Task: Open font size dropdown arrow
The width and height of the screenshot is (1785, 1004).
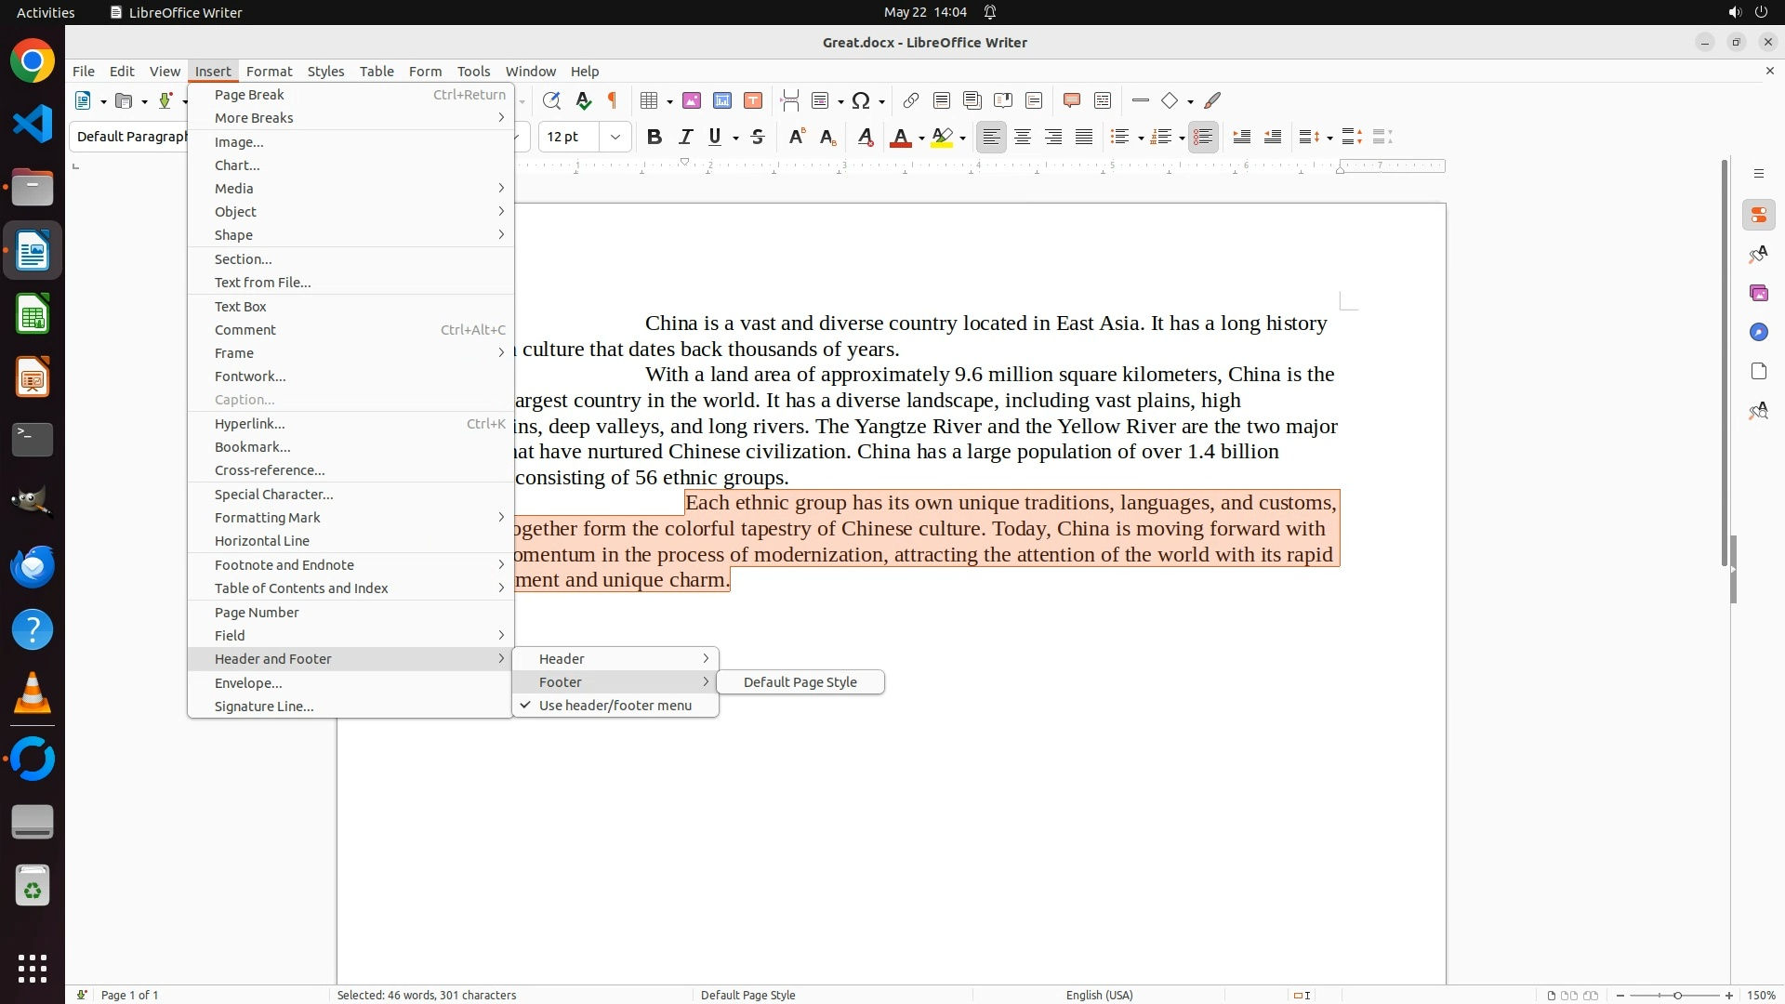Action: click(615, 138)
